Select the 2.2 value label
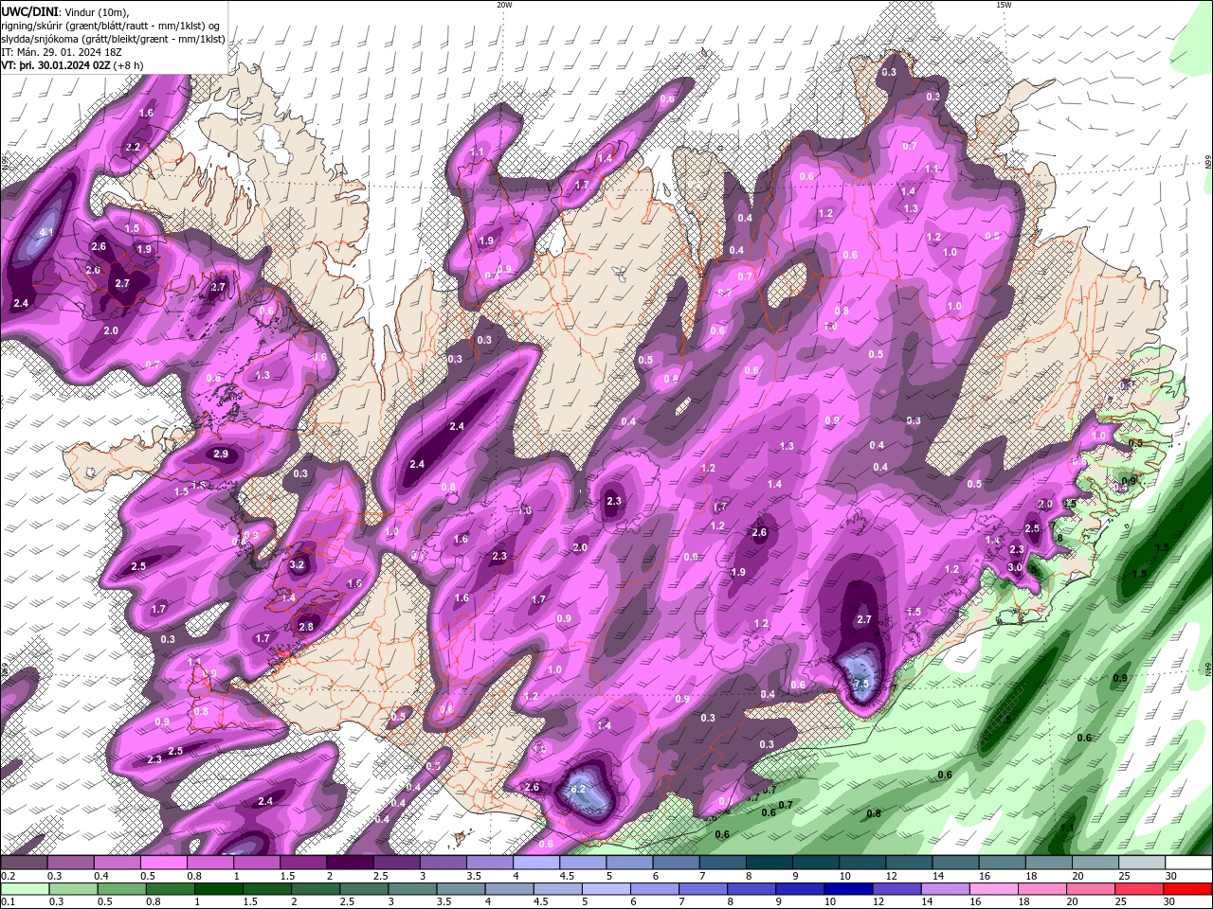The width and height of the screenshot is (1213, 909). click(133, 147)
